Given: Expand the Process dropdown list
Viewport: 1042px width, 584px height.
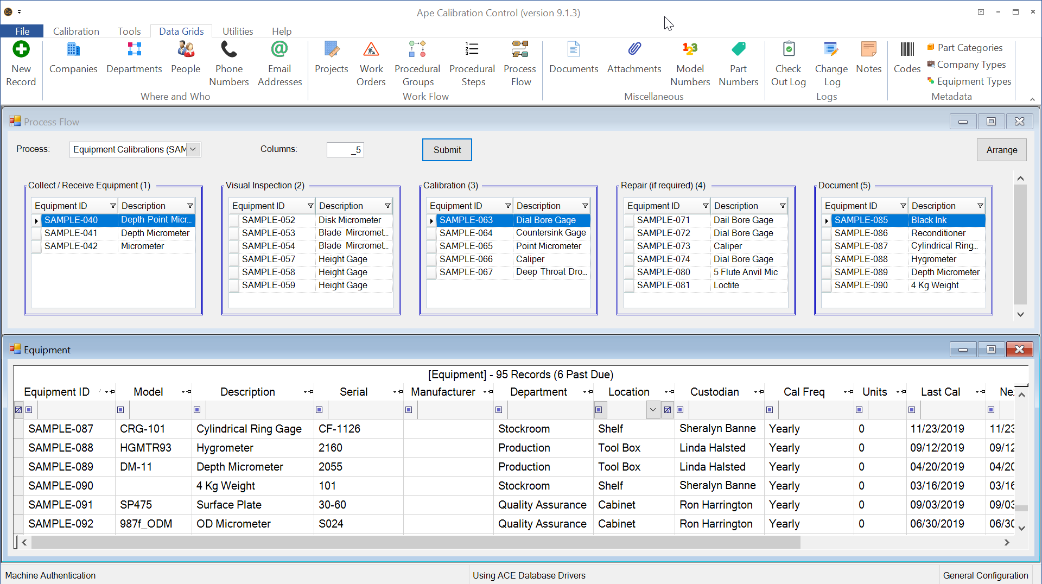Looking at the screenshot, I should (193, 149).
